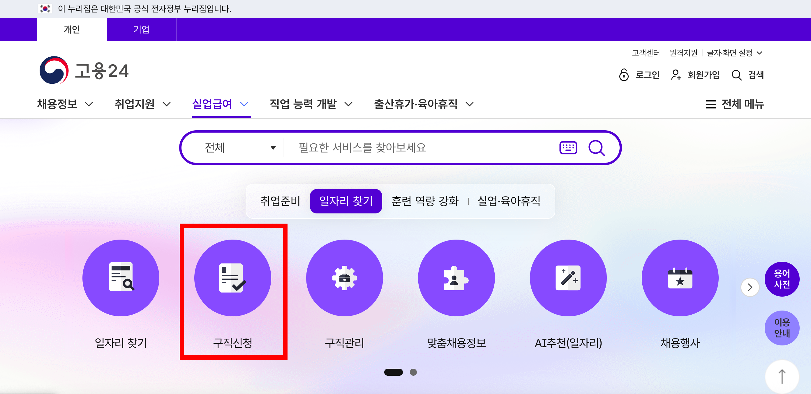
Task: Switch to the 개인 tab
Action: [72, 30]
